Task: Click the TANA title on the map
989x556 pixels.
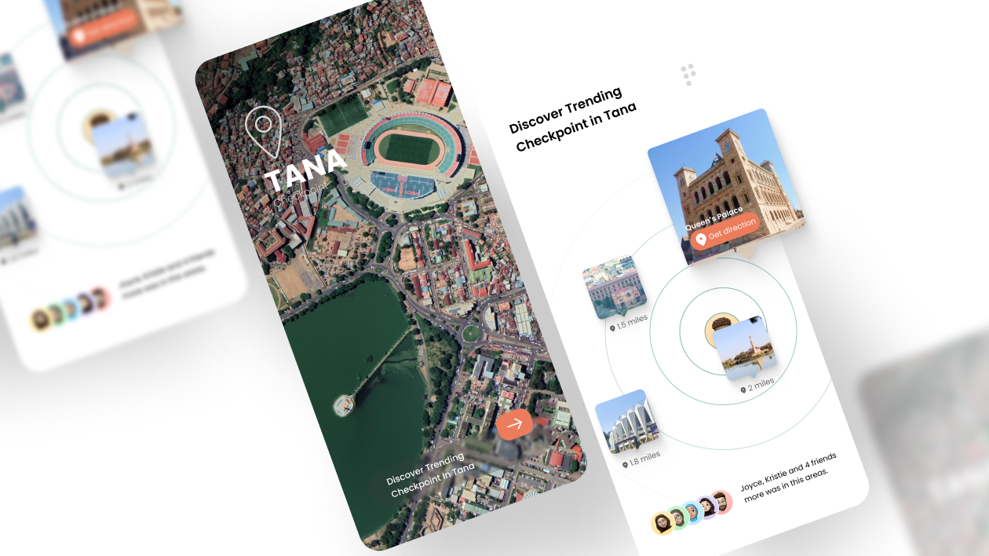Action: click(305, 171)
